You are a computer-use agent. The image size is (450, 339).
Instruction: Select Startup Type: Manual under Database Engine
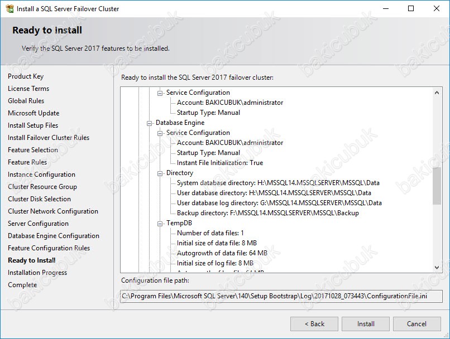tap(208, 153)
